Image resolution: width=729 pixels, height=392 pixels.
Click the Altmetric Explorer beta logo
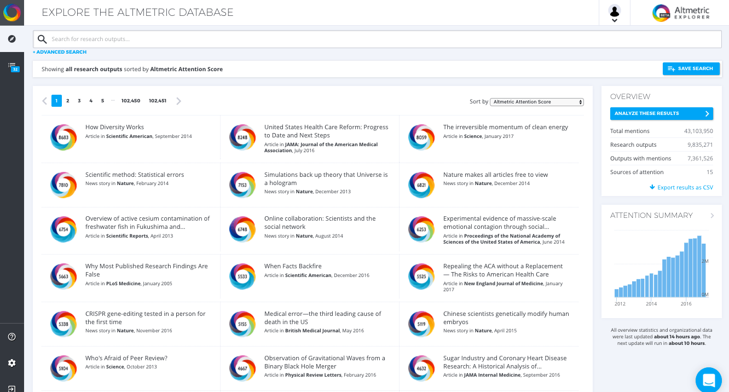(x=681, y=13)
